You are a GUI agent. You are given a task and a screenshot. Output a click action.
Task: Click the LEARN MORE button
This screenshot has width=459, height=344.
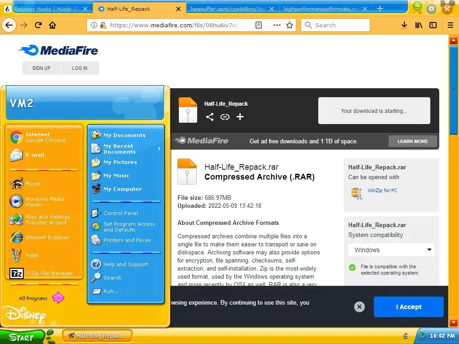point(413,141)
